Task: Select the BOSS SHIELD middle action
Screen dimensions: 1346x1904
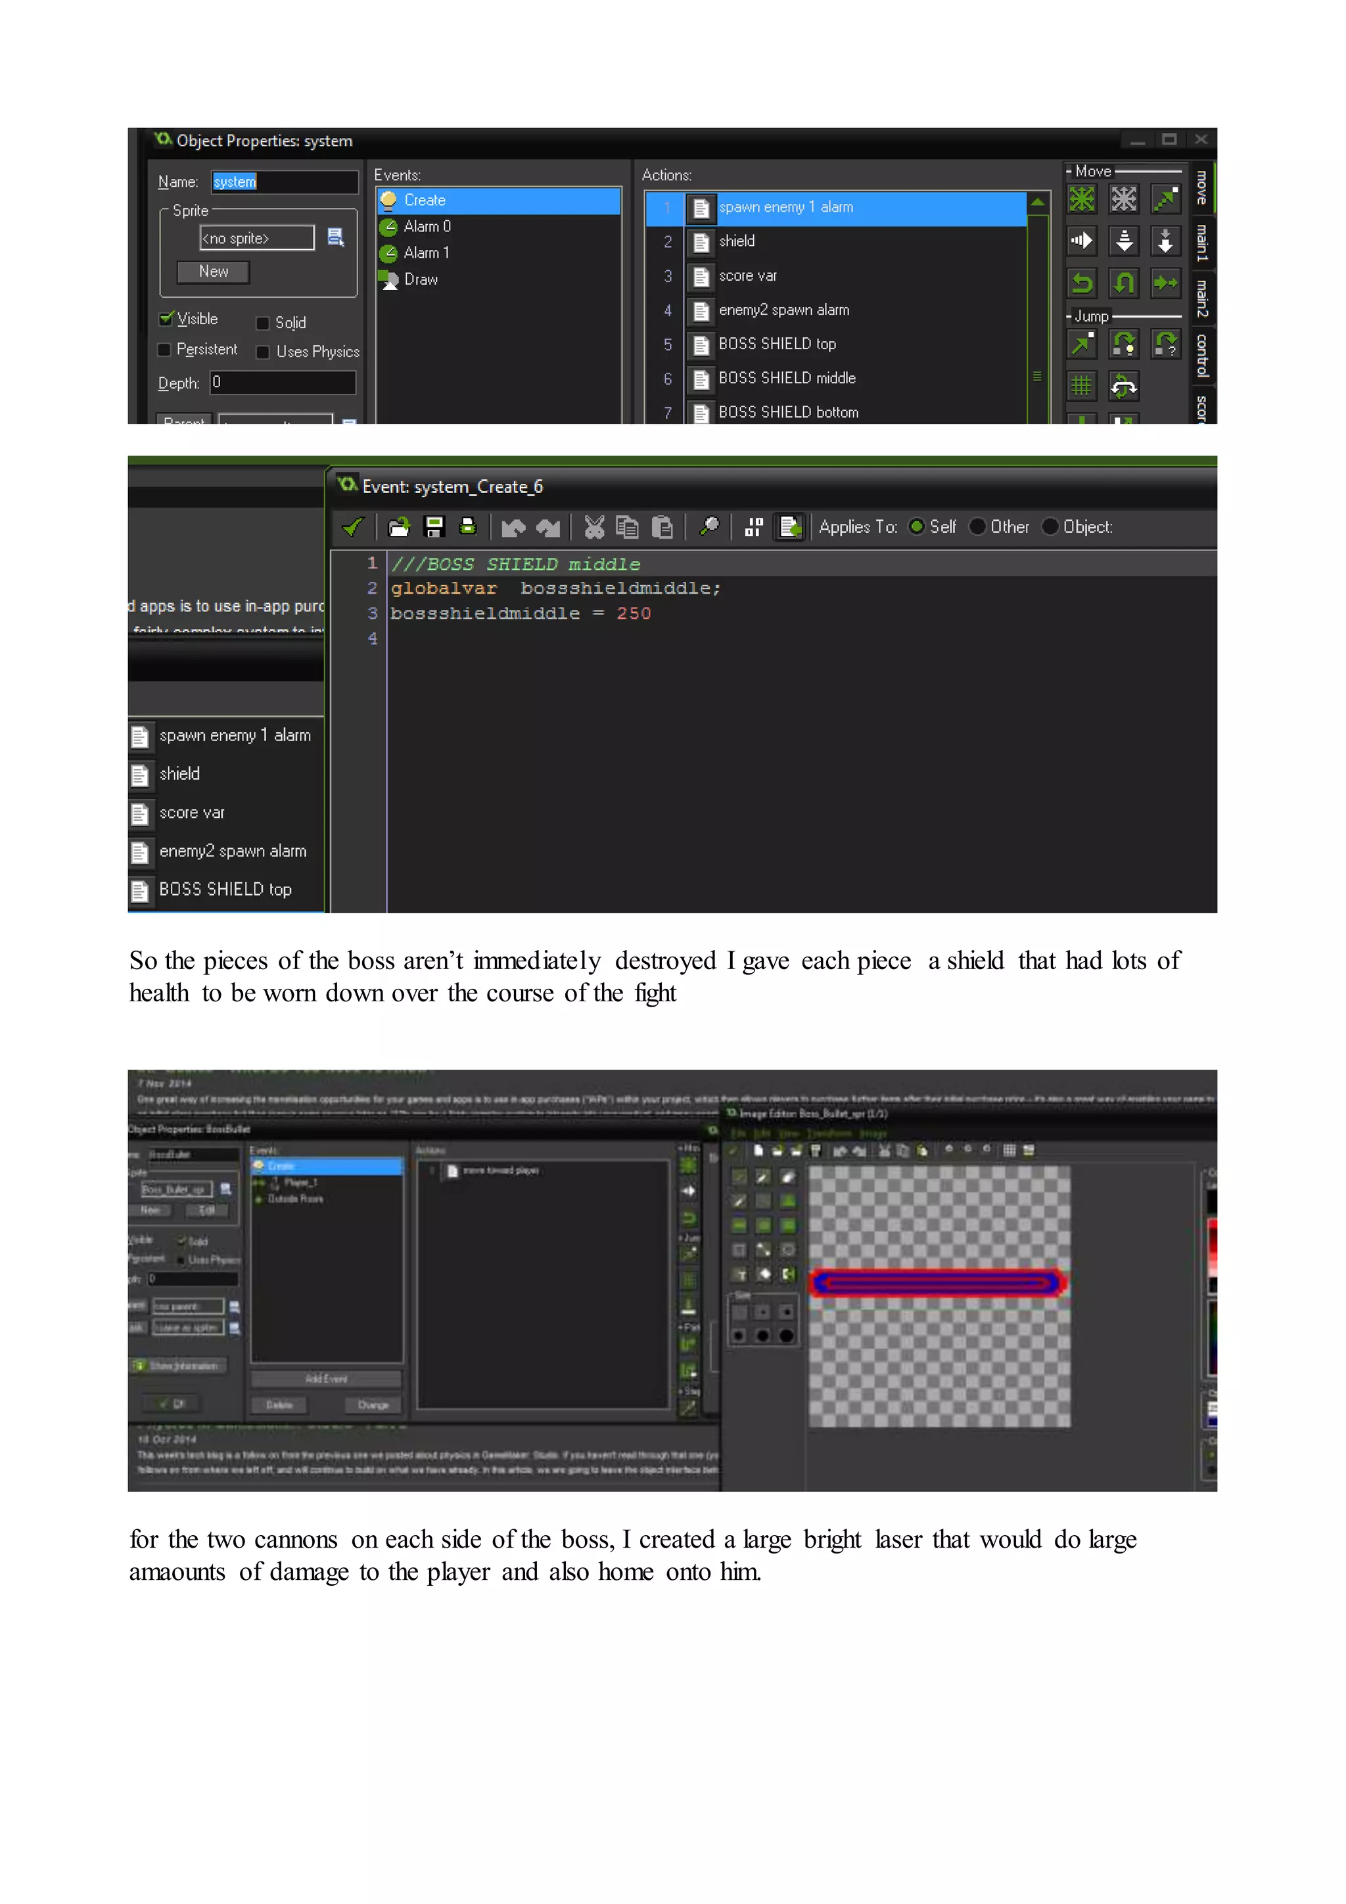Action: tap(787, 378)
